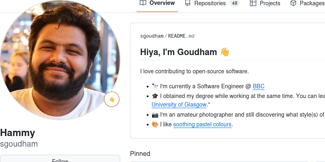Click the graduation cap emoji bullet

click(x=155, y=96)
